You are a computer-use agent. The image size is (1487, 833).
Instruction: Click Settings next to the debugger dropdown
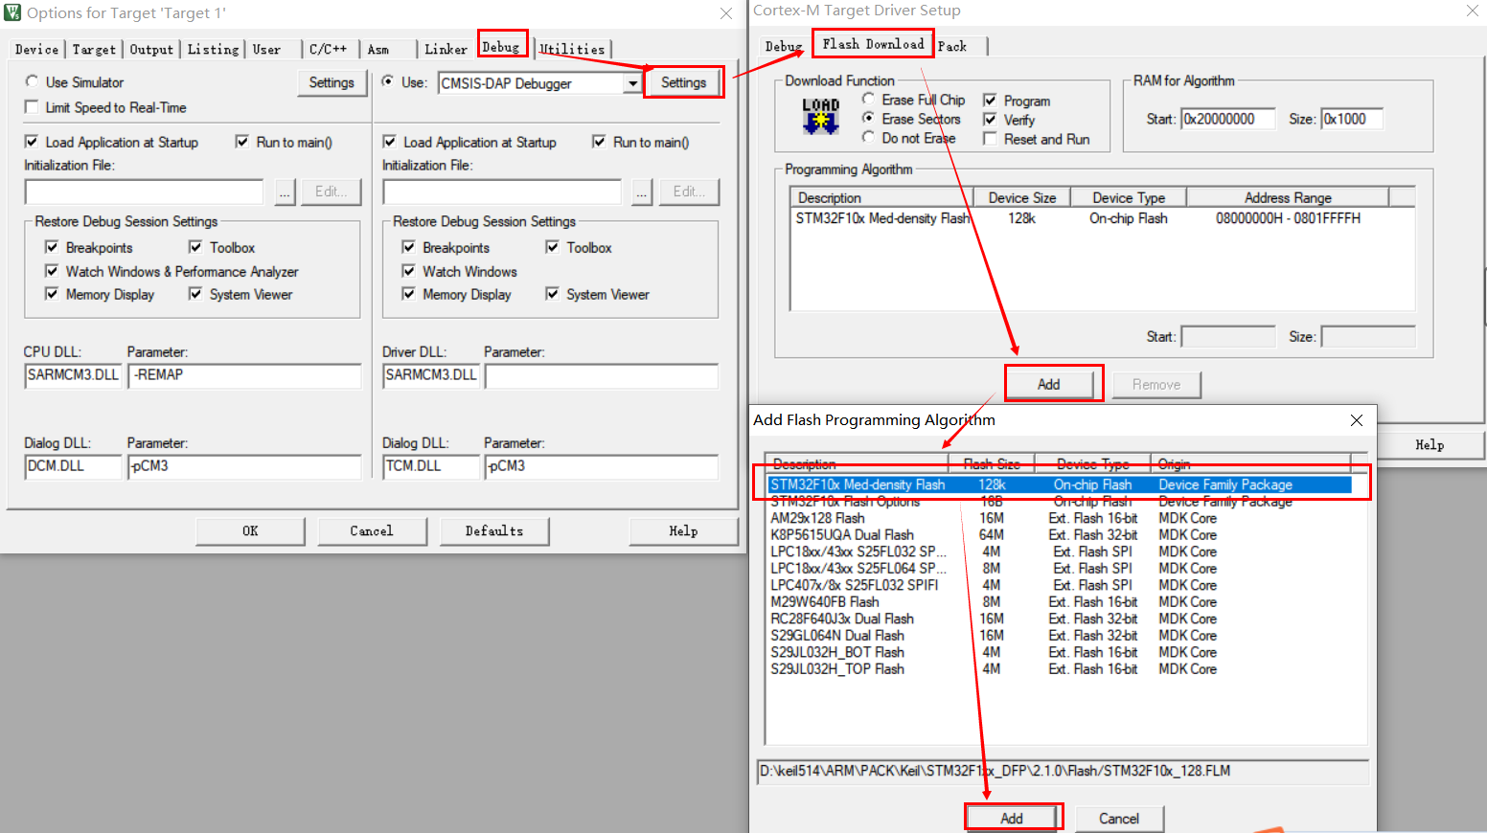(x=683, y=82)
